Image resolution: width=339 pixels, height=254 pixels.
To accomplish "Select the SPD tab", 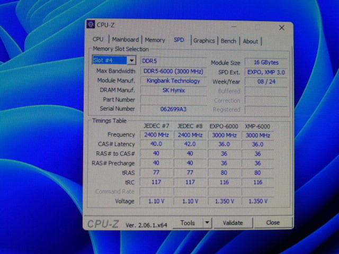I will [x=179, y=40].
